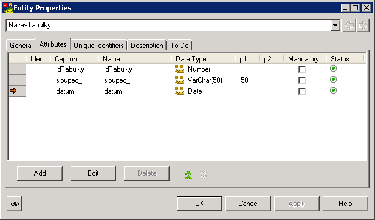Minimize the Entity Properties window

tap(345, 8)
